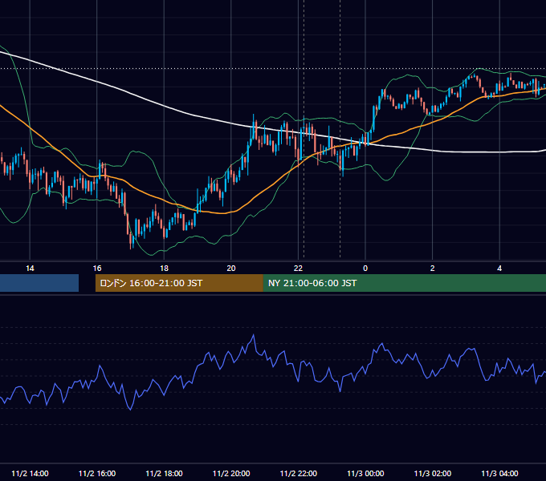
Task: Click the hour label 4 under chart
Action: pyautogui.click(x=499, y=268)
